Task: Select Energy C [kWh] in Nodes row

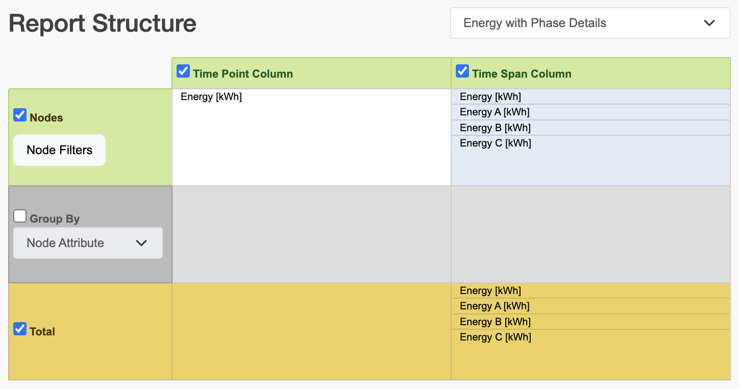Action: pos(495,143)
